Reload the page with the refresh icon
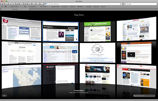Image resolution: width=158 pixels, height=101 pixels. 121,4
